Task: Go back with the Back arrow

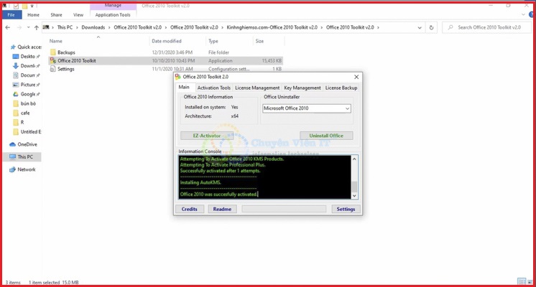Action: (8, 28)
